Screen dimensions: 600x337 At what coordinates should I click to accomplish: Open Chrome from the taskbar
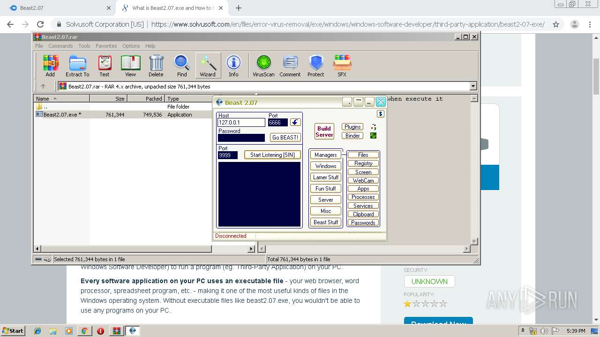tap(84, 330)
